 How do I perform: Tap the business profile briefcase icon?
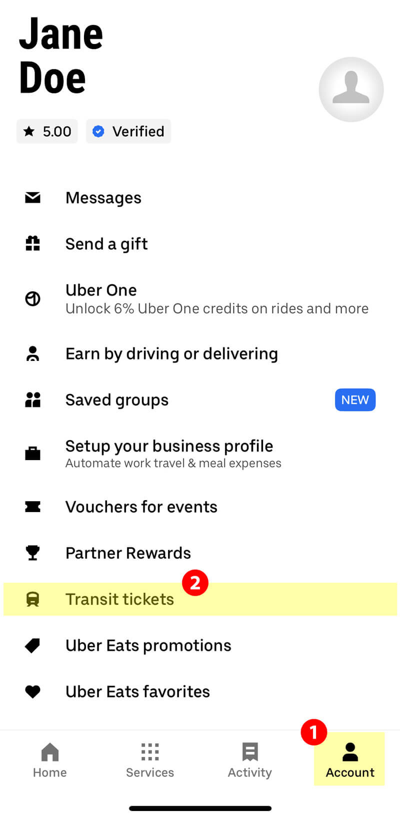click(x=33, y=454)
